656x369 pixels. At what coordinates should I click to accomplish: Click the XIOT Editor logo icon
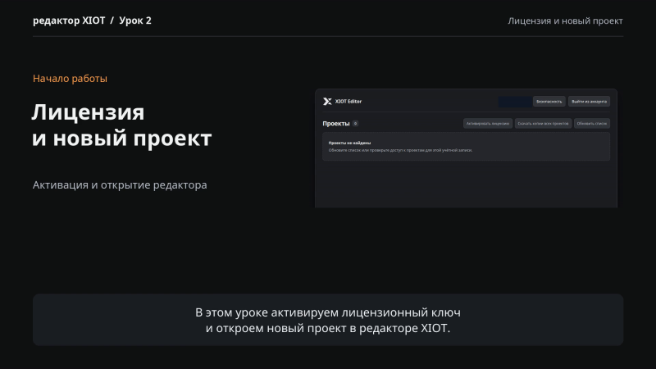click(x=327, y=101)
